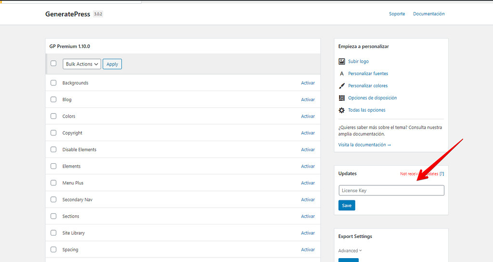Check the Backgrounds module checkbox
The image size is (493, 262).
(53, 83)
